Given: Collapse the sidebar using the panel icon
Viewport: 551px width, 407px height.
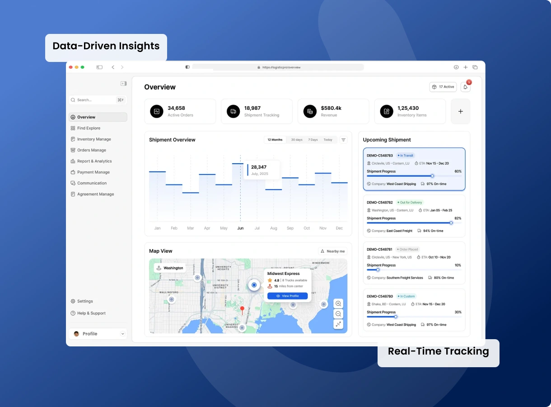Looking at the screenshot, I should 123,84.
